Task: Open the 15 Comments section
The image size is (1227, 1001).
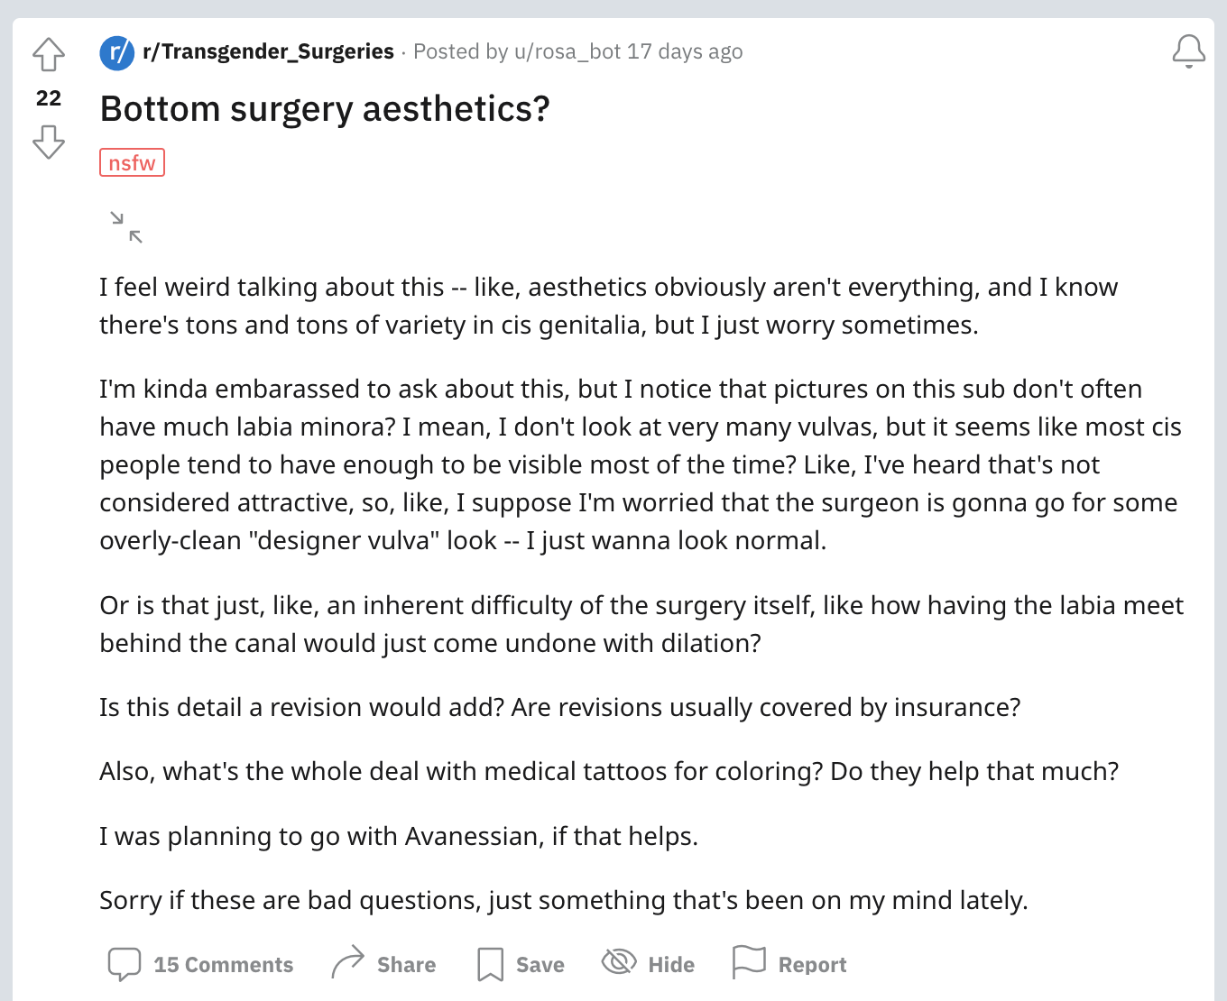Action: 223,965
